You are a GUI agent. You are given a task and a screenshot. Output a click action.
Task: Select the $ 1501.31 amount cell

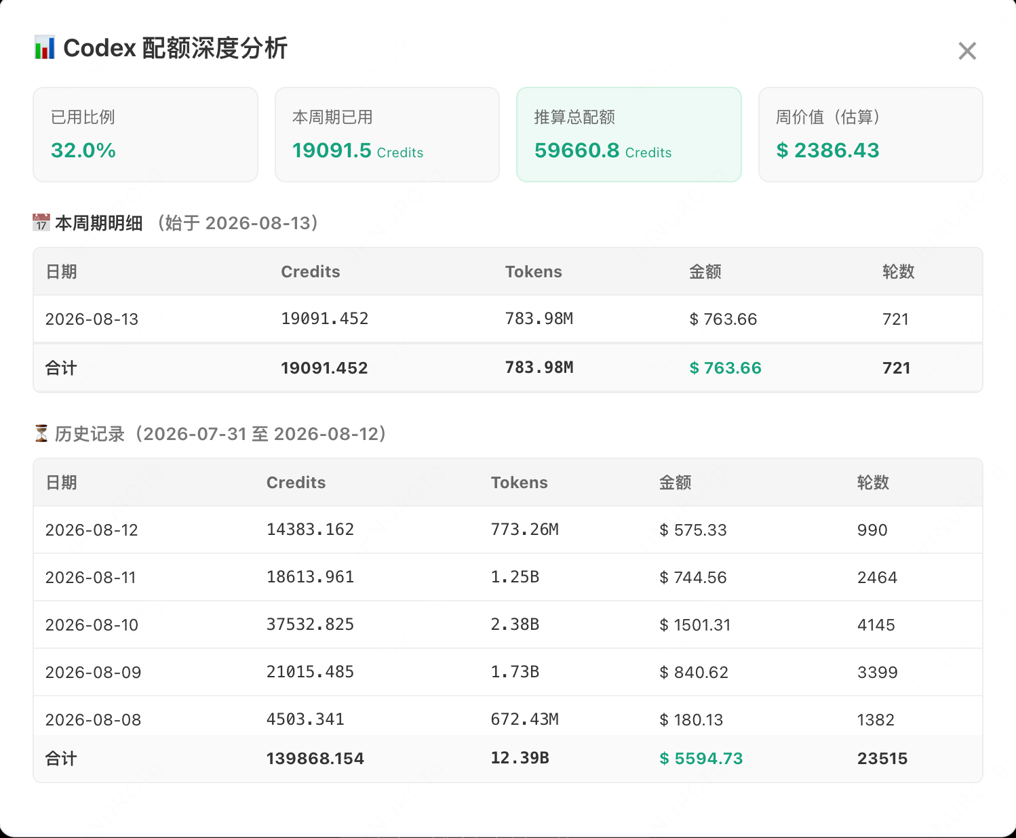coord(695,625)
